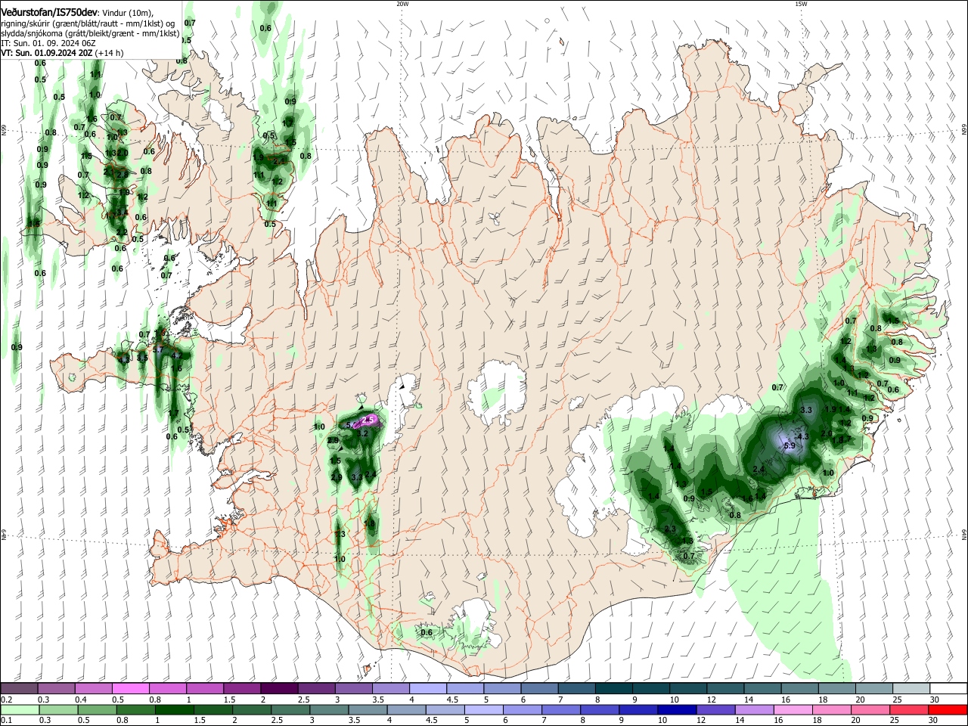The width and height of the screenshot is (968, 726).
Task: Click the 20W longitude label
Action: [x=402, y=4]
